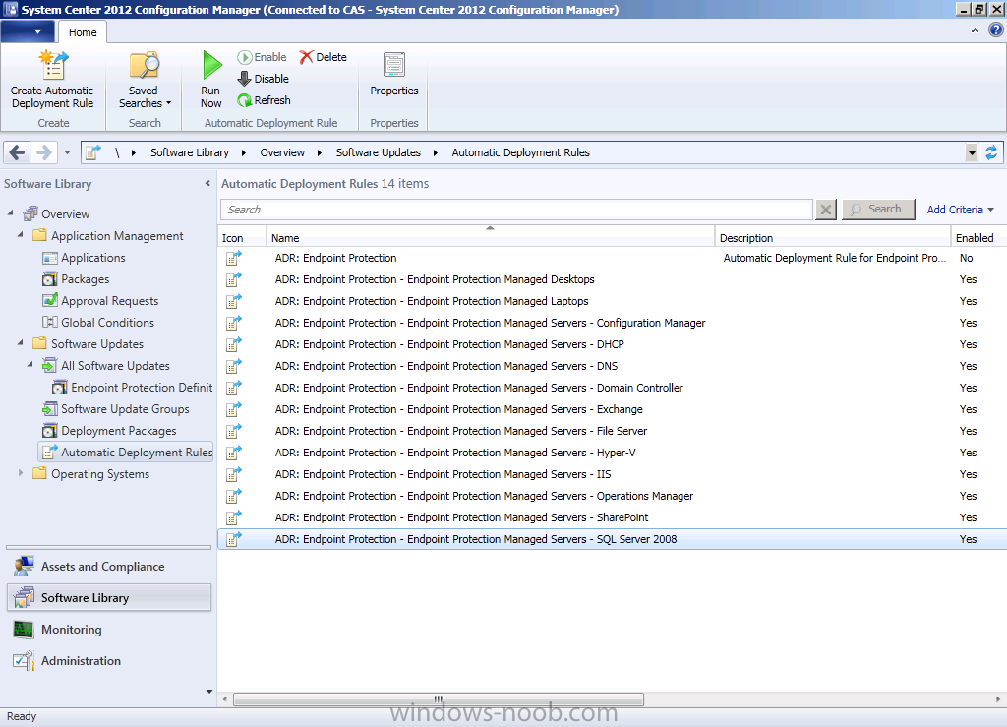Viewport: 1007px width, 727px height.
Task: Open the Add Criteria dropdown
Action: [960, 210]
